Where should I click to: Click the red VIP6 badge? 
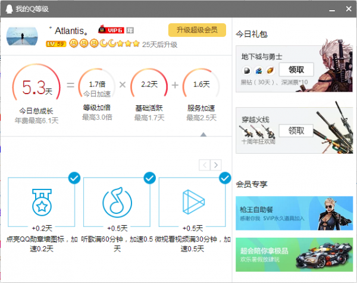click(111, 30)
